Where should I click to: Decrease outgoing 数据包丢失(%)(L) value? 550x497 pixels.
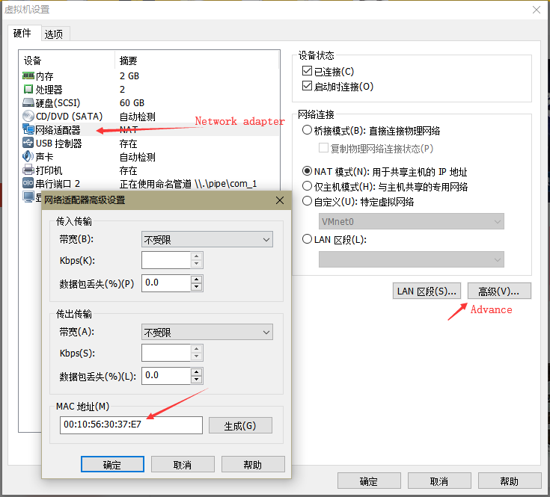197,380
